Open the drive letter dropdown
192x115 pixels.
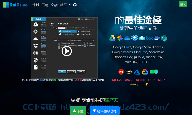[64, 40]
